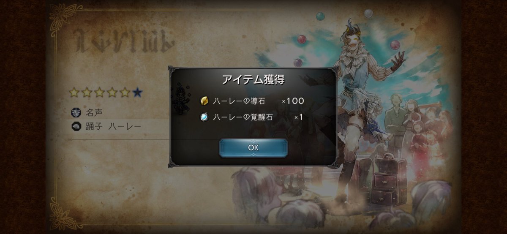This screenshot has width=507, height=234.
Task: Tap the golden guidestone icon
Action: [x=204, y=101]
